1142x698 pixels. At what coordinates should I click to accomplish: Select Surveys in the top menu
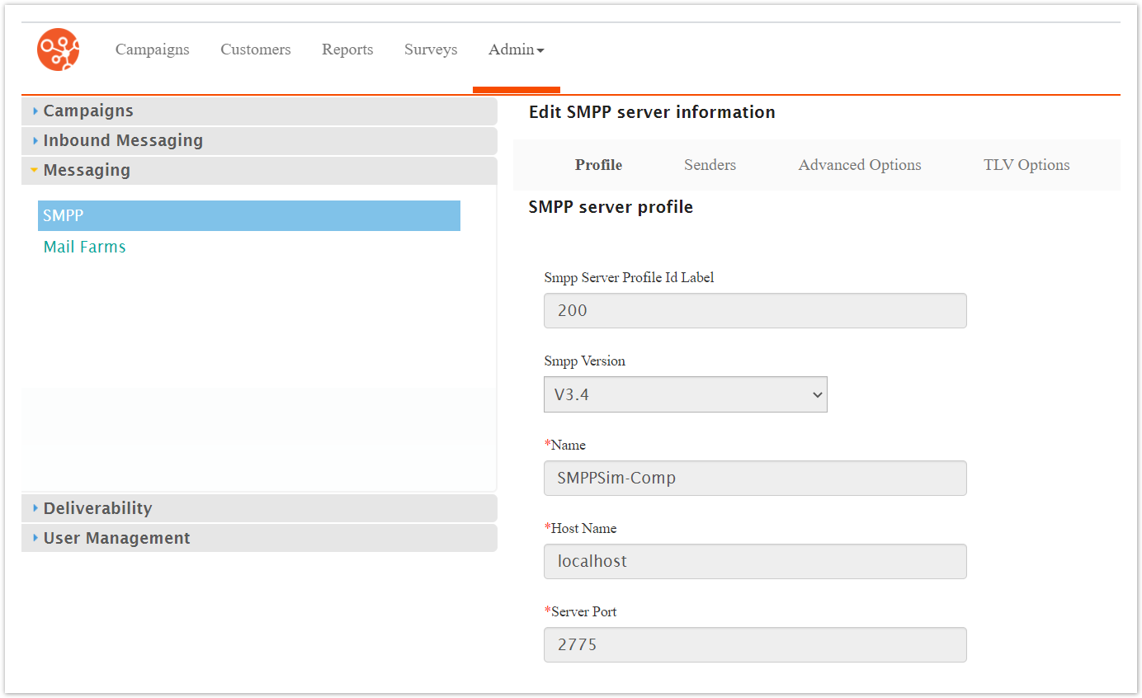pos(430,50)
